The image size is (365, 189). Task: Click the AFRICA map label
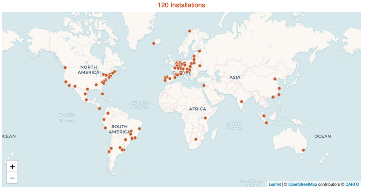(197, 109)
